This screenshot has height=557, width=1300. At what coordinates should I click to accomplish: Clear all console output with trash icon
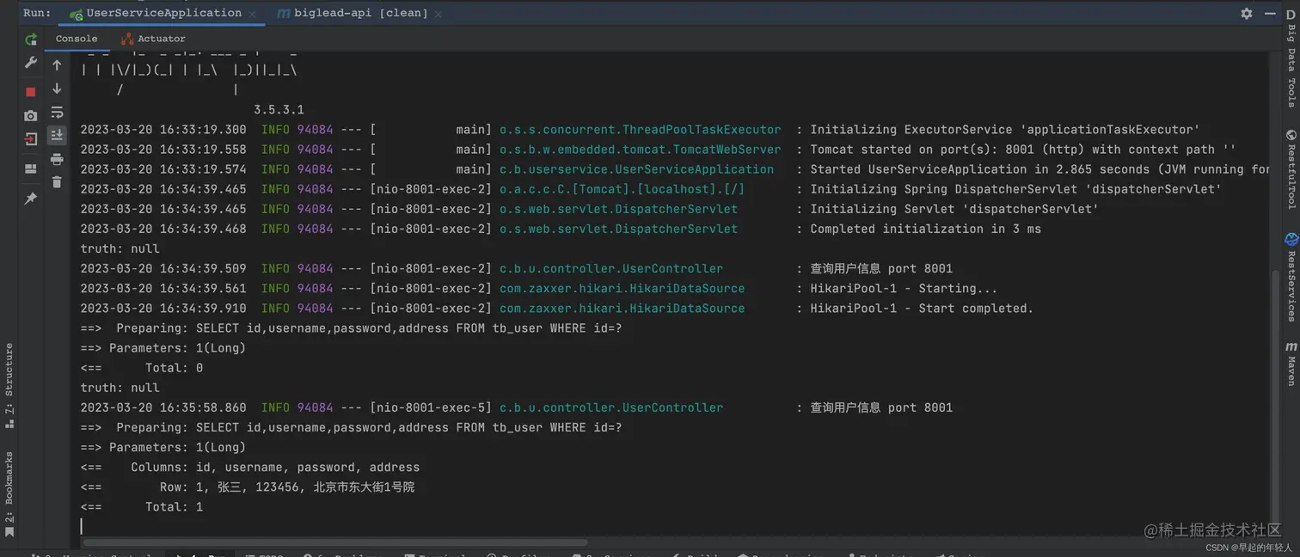[57, 182]
